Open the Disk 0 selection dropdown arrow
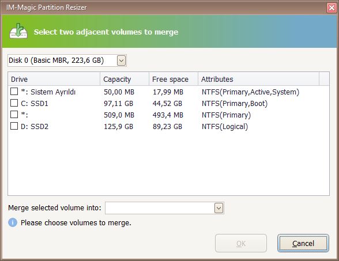The image size is (339, 261). [x=121, y=60]
